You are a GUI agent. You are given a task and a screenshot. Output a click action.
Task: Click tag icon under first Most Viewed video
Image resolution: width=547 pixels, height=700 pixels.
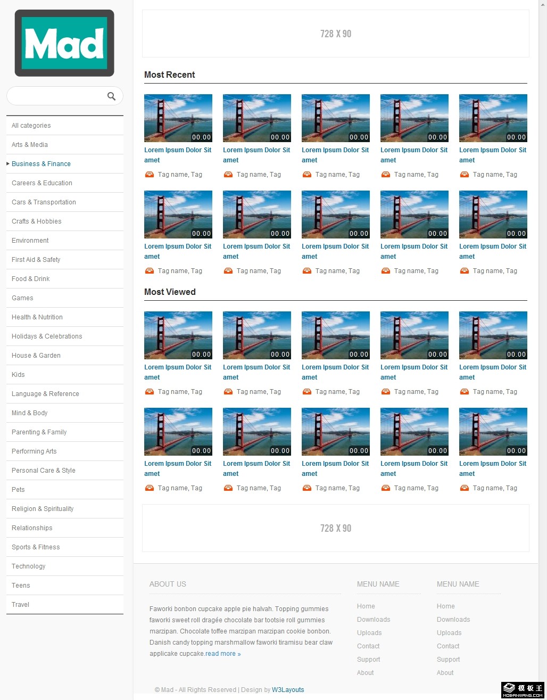pos(150,392)
